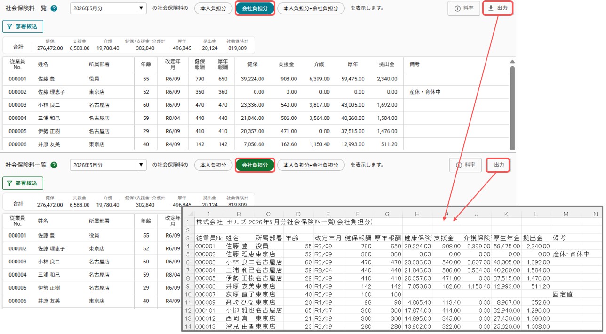This screenshot has height=334, width=606.
Task: Click 伊勢 正樹 name in the green panel
Action: click(49, 288)
